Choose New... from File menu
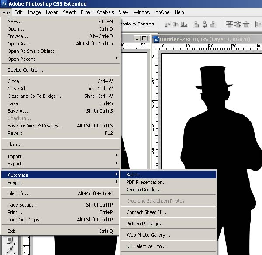 click(61, 21)
